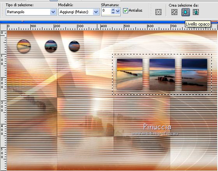Viewport: 218px width, 171px height.
Task: Click the teal sea glass button
Action: pos(51,46)
